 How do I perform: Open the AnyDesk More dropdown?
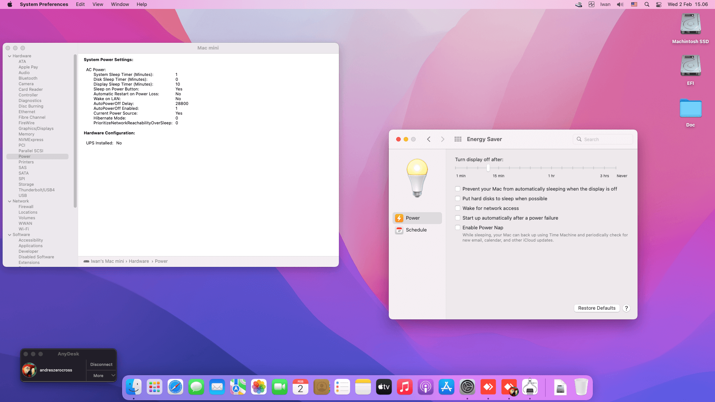(x=101, y=376)
